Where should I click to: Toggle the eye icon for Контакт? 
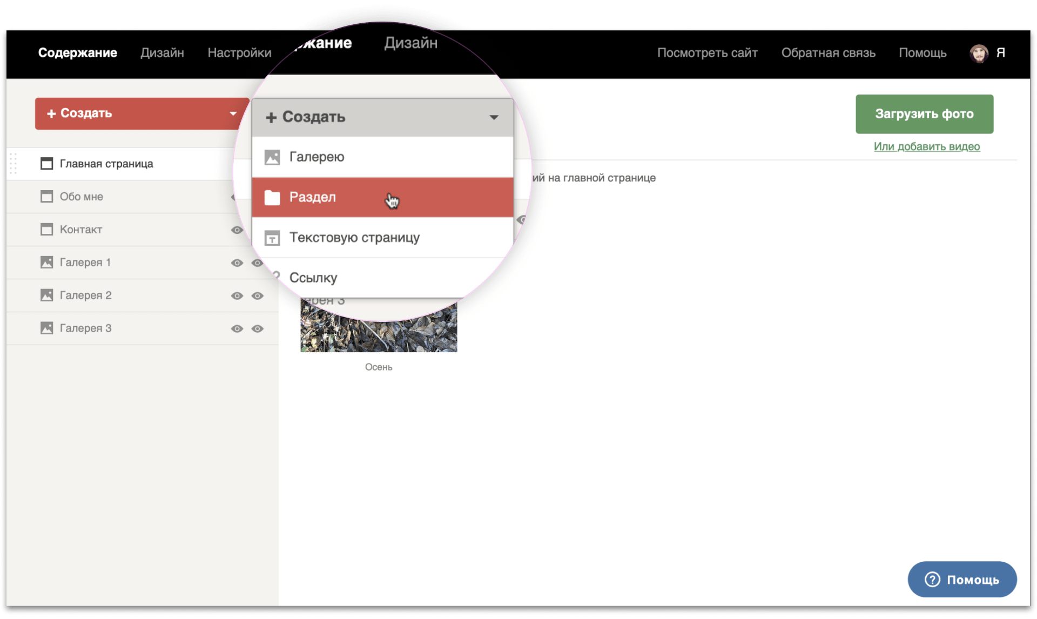click(x=237, y=230)
